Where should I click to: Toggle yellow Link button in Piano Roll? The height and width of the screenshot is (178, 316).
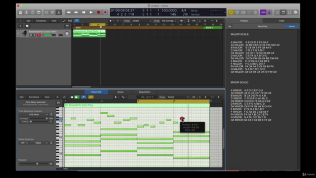[x=91, y=97]
